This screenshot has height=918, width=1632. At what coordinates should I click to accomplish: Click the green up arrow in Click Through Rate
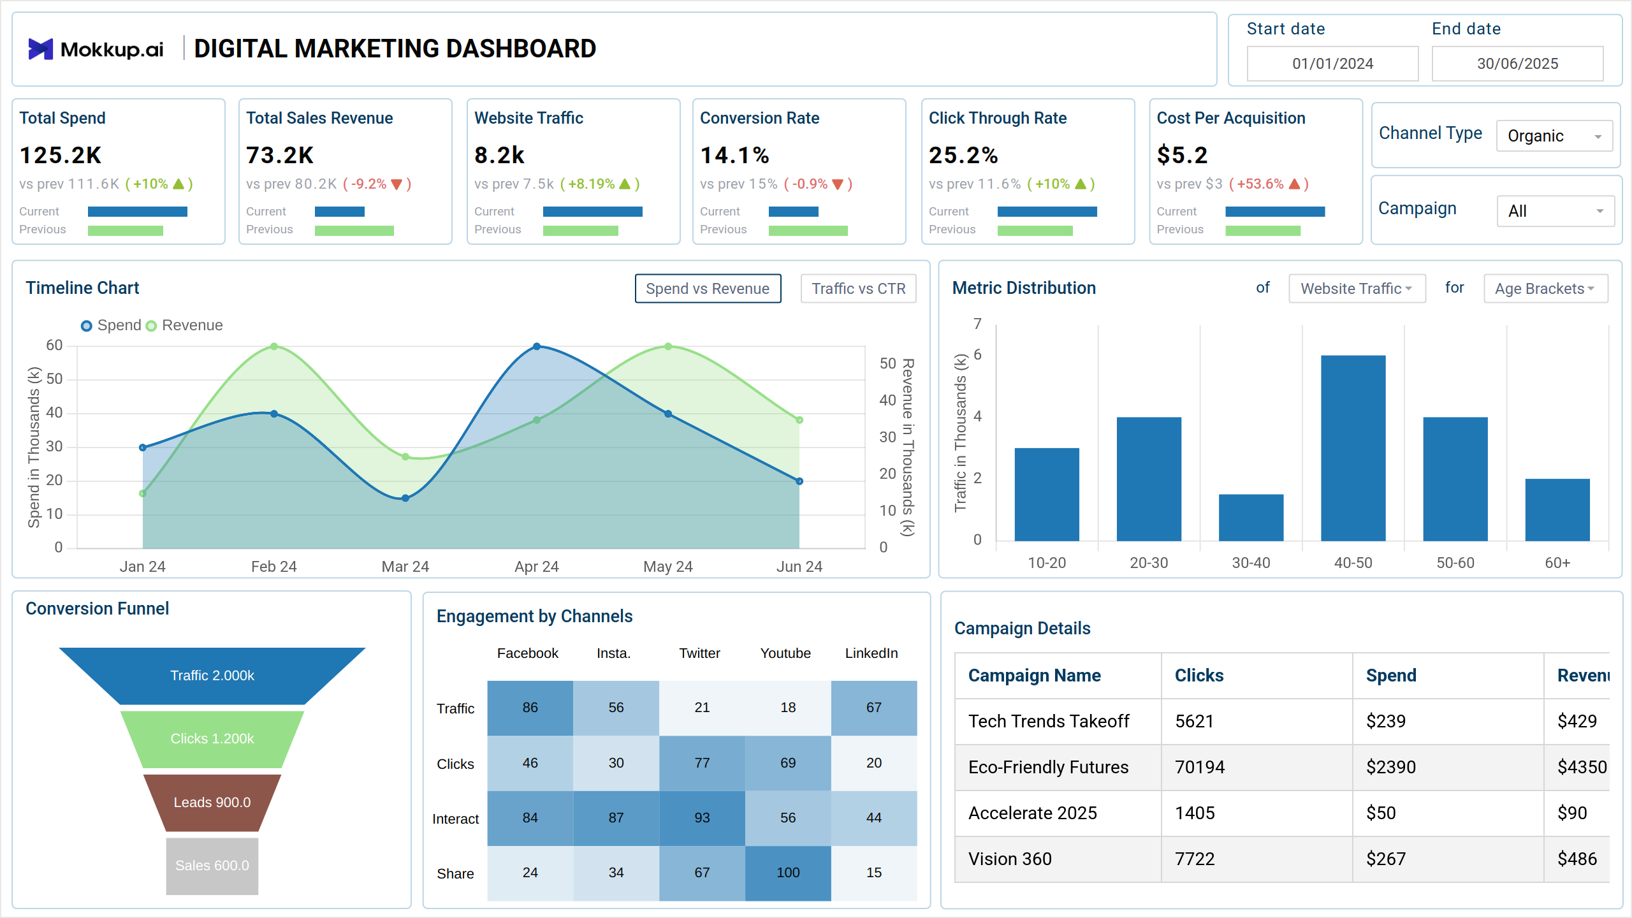(1081, 184)
